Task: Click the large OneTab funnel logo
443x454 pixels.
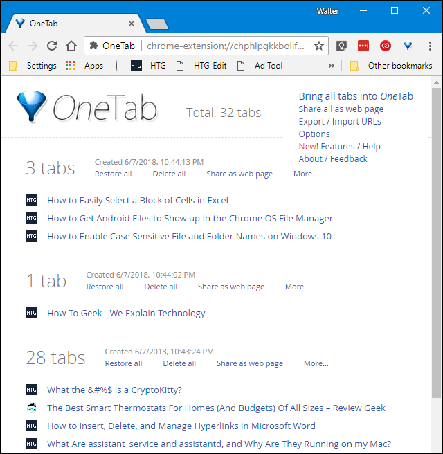Action: (31, 106)
